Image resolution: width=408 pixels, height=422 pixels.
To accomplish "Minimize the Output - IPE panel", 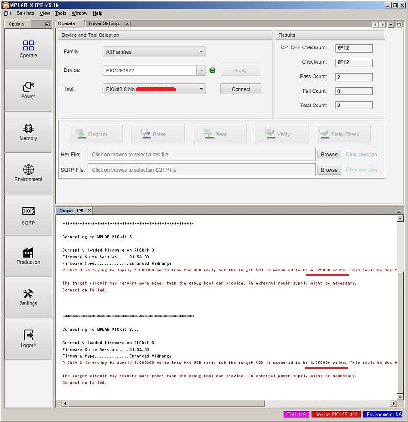I will click(x=399, y=211).
